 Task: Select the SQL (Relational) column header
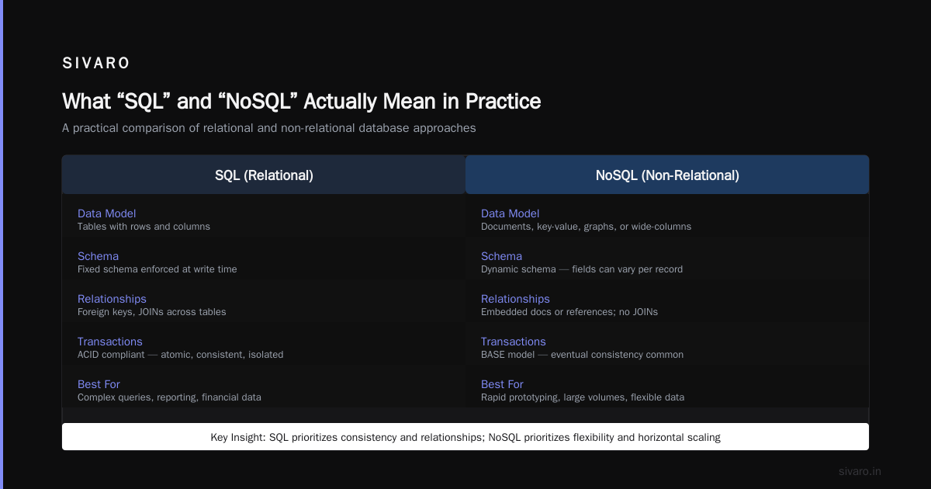click(264, 175)
